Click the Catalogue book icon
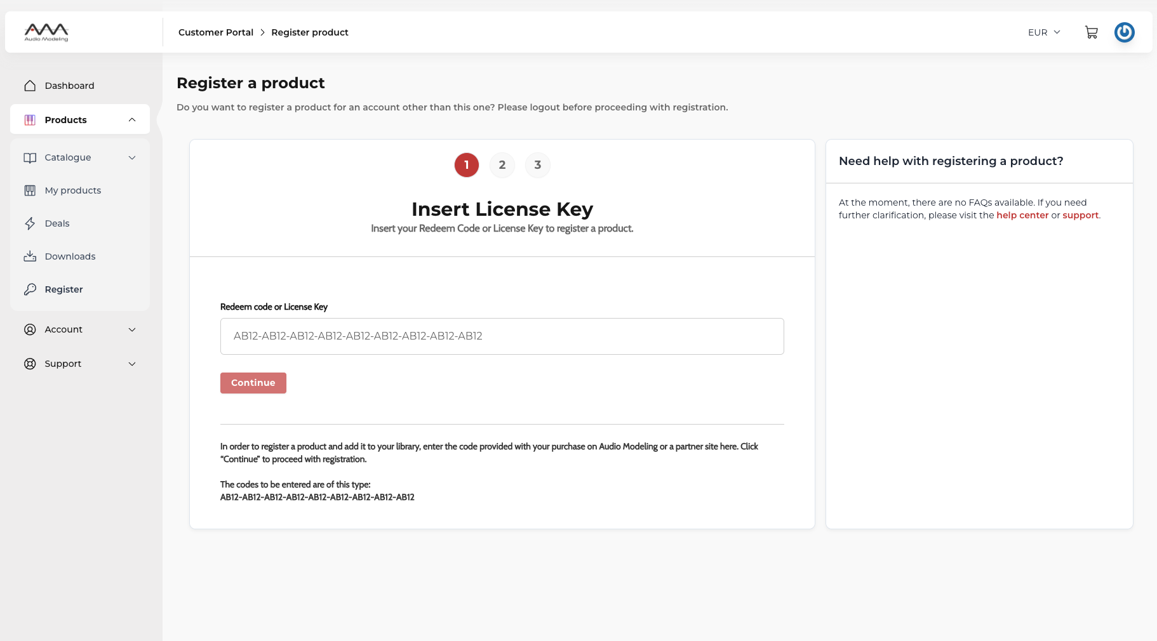 [x=30, y=157]
